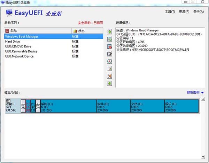This screenshot has width=209, height=163.
Task: Click the crossed tools icon
Action: [109, 76]
